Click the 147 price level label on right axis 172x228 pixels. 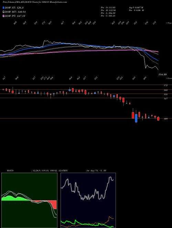coord(166,98)
